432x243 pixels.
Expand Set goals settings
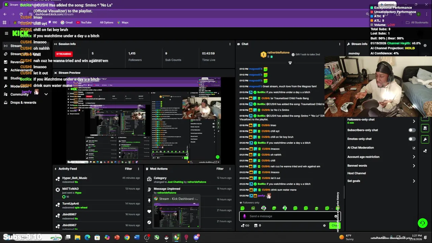point(414,181)
